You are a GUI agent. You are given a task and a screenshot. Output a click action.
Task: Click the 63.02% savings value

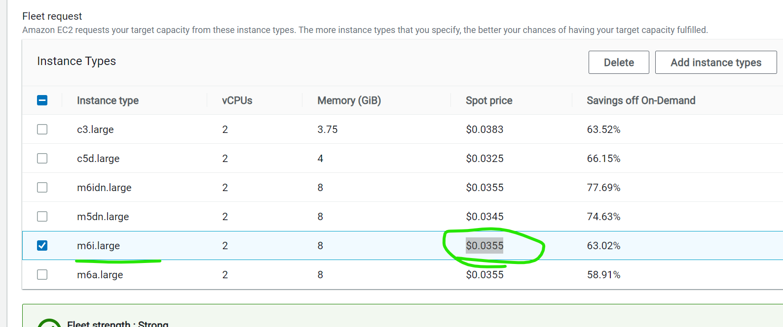[603, 246]
